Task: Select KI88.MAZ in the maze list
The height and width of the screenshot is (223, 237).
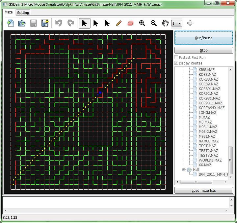Action: 206,70
